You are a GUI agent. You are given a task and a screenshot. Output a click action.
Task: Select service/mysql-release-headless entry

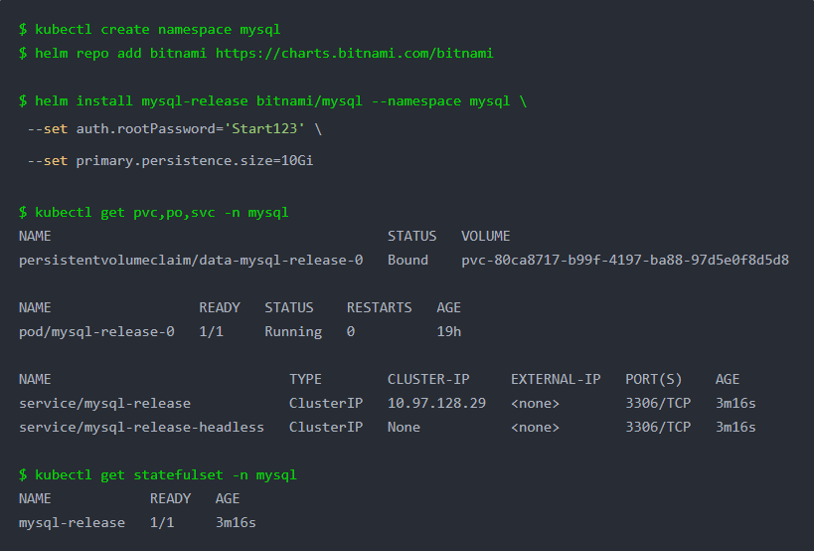(141, 428)
